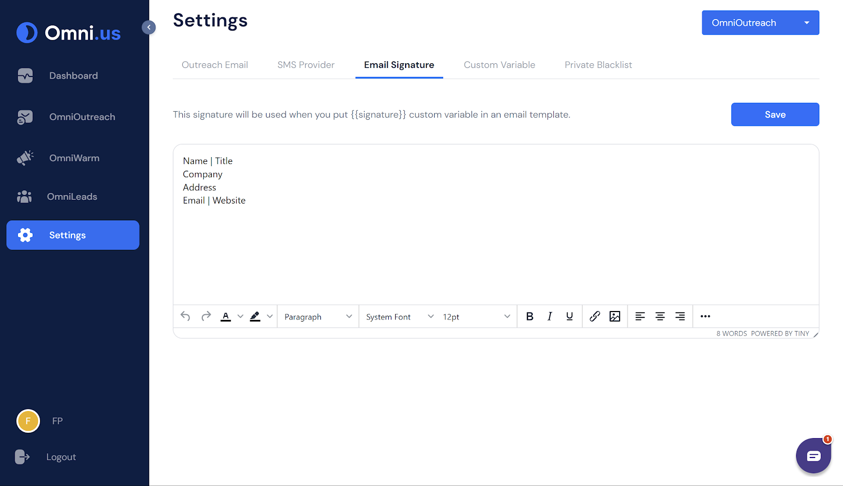The height and width of the screenshot is (486, 843).
Task: Click the FP user name
Action: (x=57, y=421)
